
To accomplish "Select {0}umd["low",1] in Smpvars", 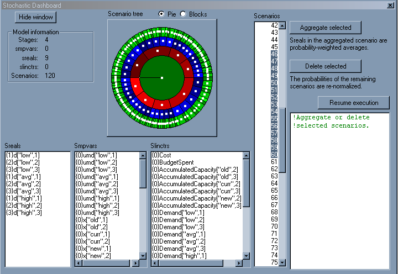I will [96, 155].
